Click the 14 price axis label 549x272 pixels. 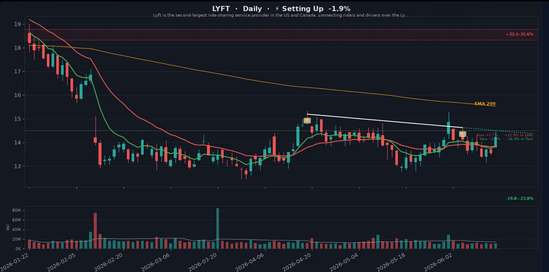click(17, 142)
